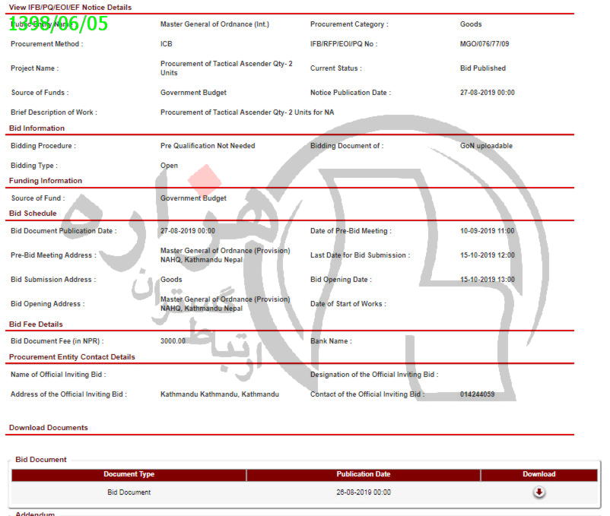
Task: Select the Bid Document row cell
Action: [129, 492]
